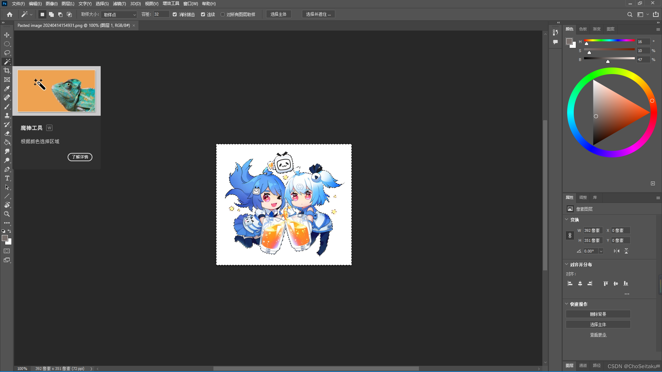This screenshot has height=372, width=662.
Task: Select the Spot Healing Brush tool
Action: pos(7,97)
